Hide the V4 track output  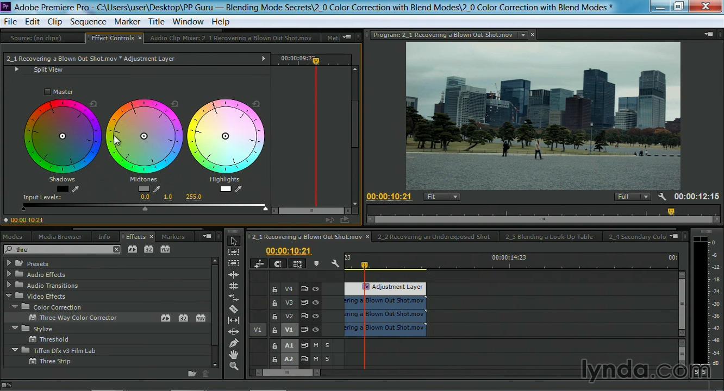(x=315, y=289)
